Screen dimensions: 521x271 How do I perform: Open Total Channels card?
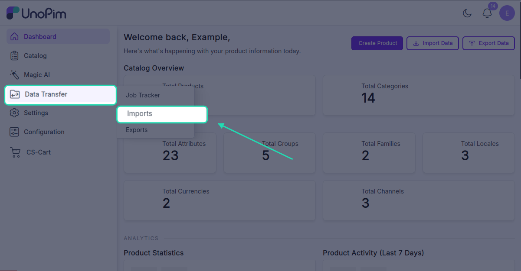419,200
